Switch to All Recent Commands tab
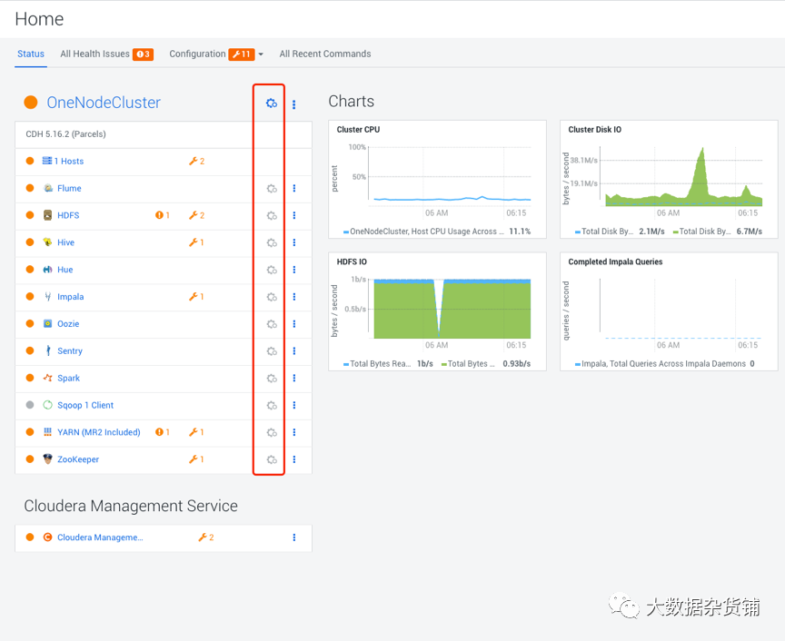The height and width of the screenshot is (641, 785). [x=324, y=54]
